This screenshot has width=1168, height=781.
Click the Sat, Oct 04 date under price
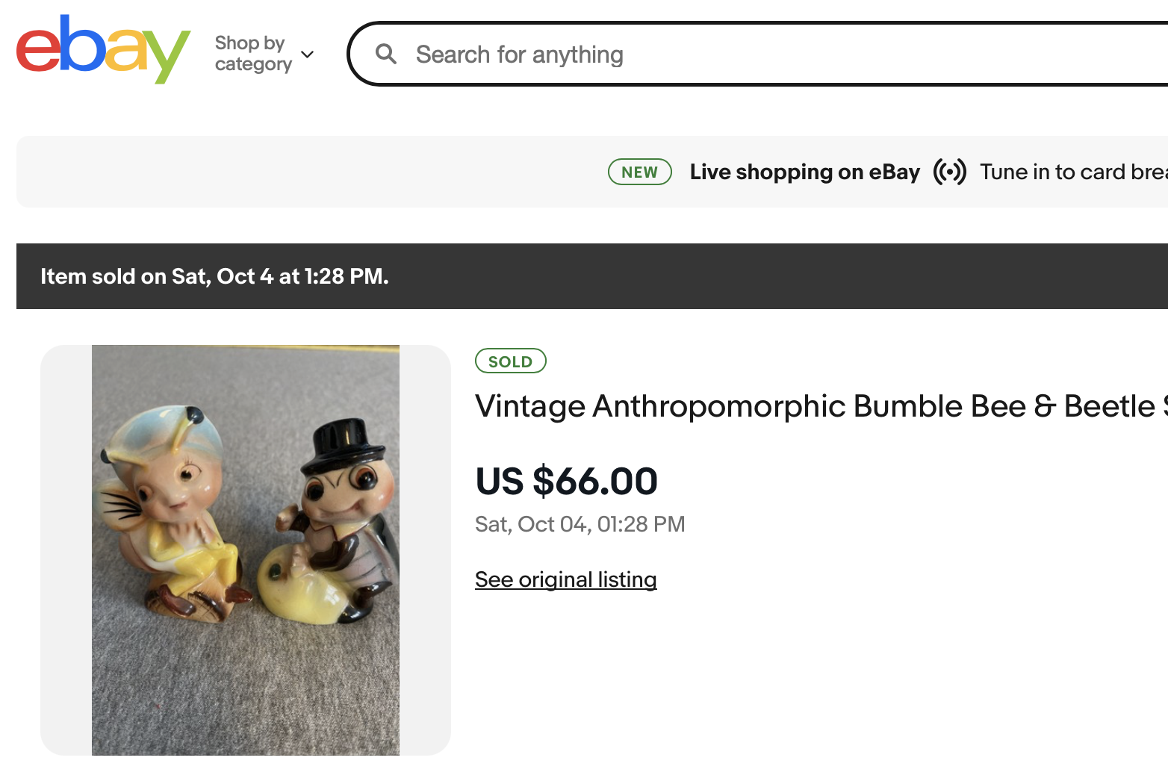coord(580,524)
